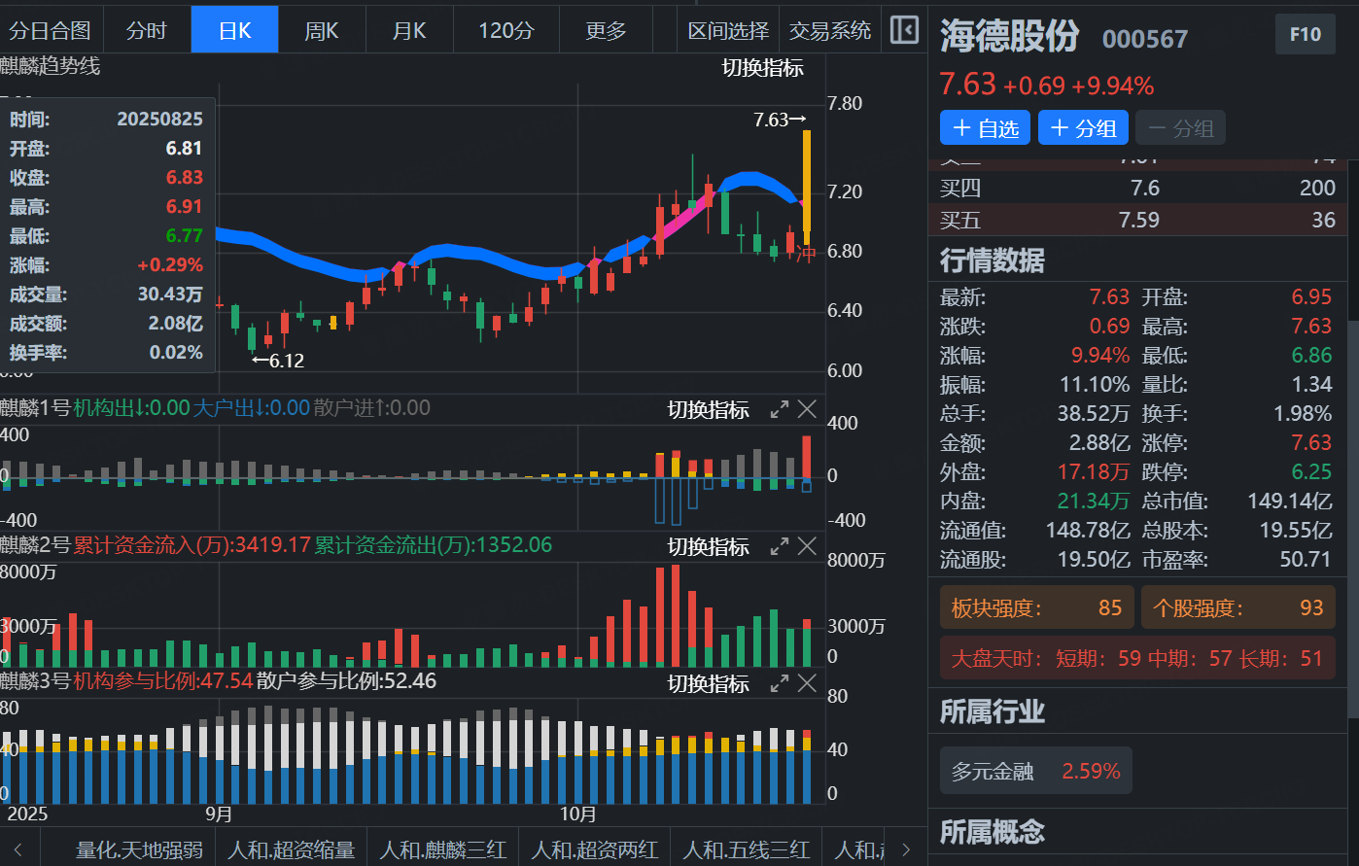
Task: Open 更多 period options
Action: point(606,31)
